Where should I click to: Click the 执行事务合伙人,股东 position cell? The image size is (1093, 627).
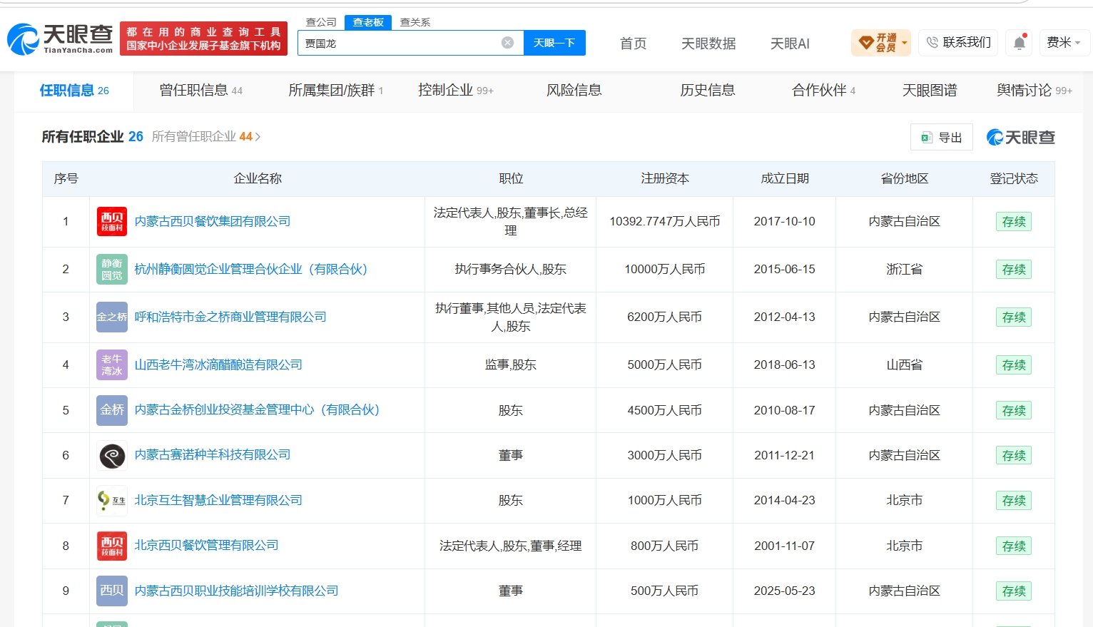point(511,269)
